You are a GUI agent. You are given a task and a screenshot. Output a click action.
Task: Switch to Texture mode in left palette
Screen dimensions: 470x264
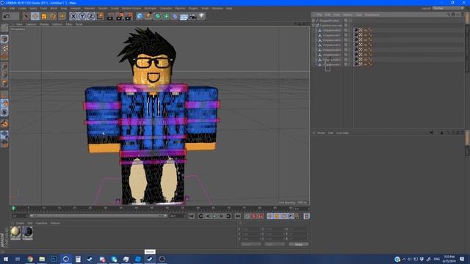[4, 48]
